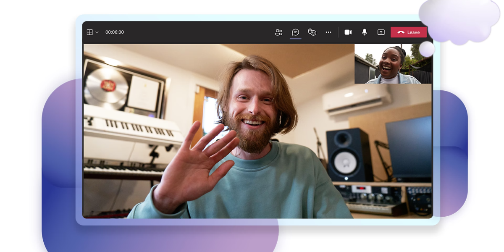
Task: Open the More actions ellipsis menu
Action: [x=328, y=32]
